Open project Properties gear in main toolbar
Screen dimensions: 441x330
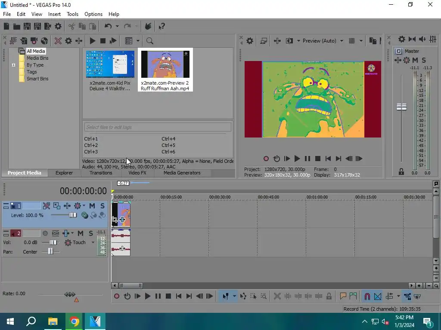(x=58, y=26)
